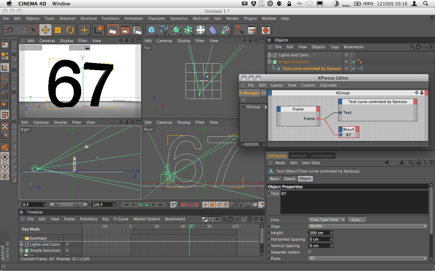Open the Align Middle dropdown
Image resolution: width=435 pixels, height=271 pixels.
pos(368,226)
